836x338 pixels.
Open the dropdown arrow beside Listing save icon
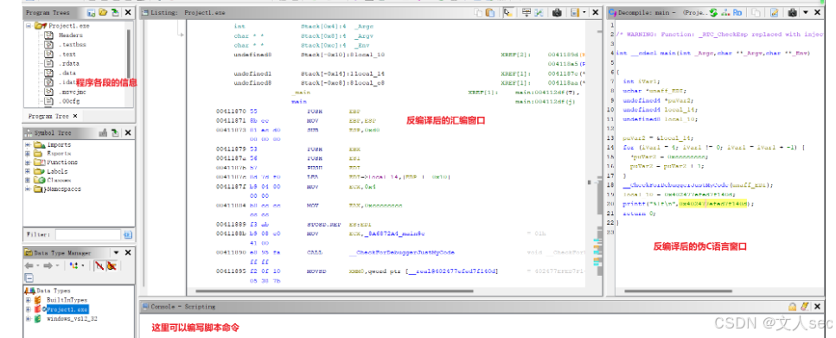(x=584, y=12)
